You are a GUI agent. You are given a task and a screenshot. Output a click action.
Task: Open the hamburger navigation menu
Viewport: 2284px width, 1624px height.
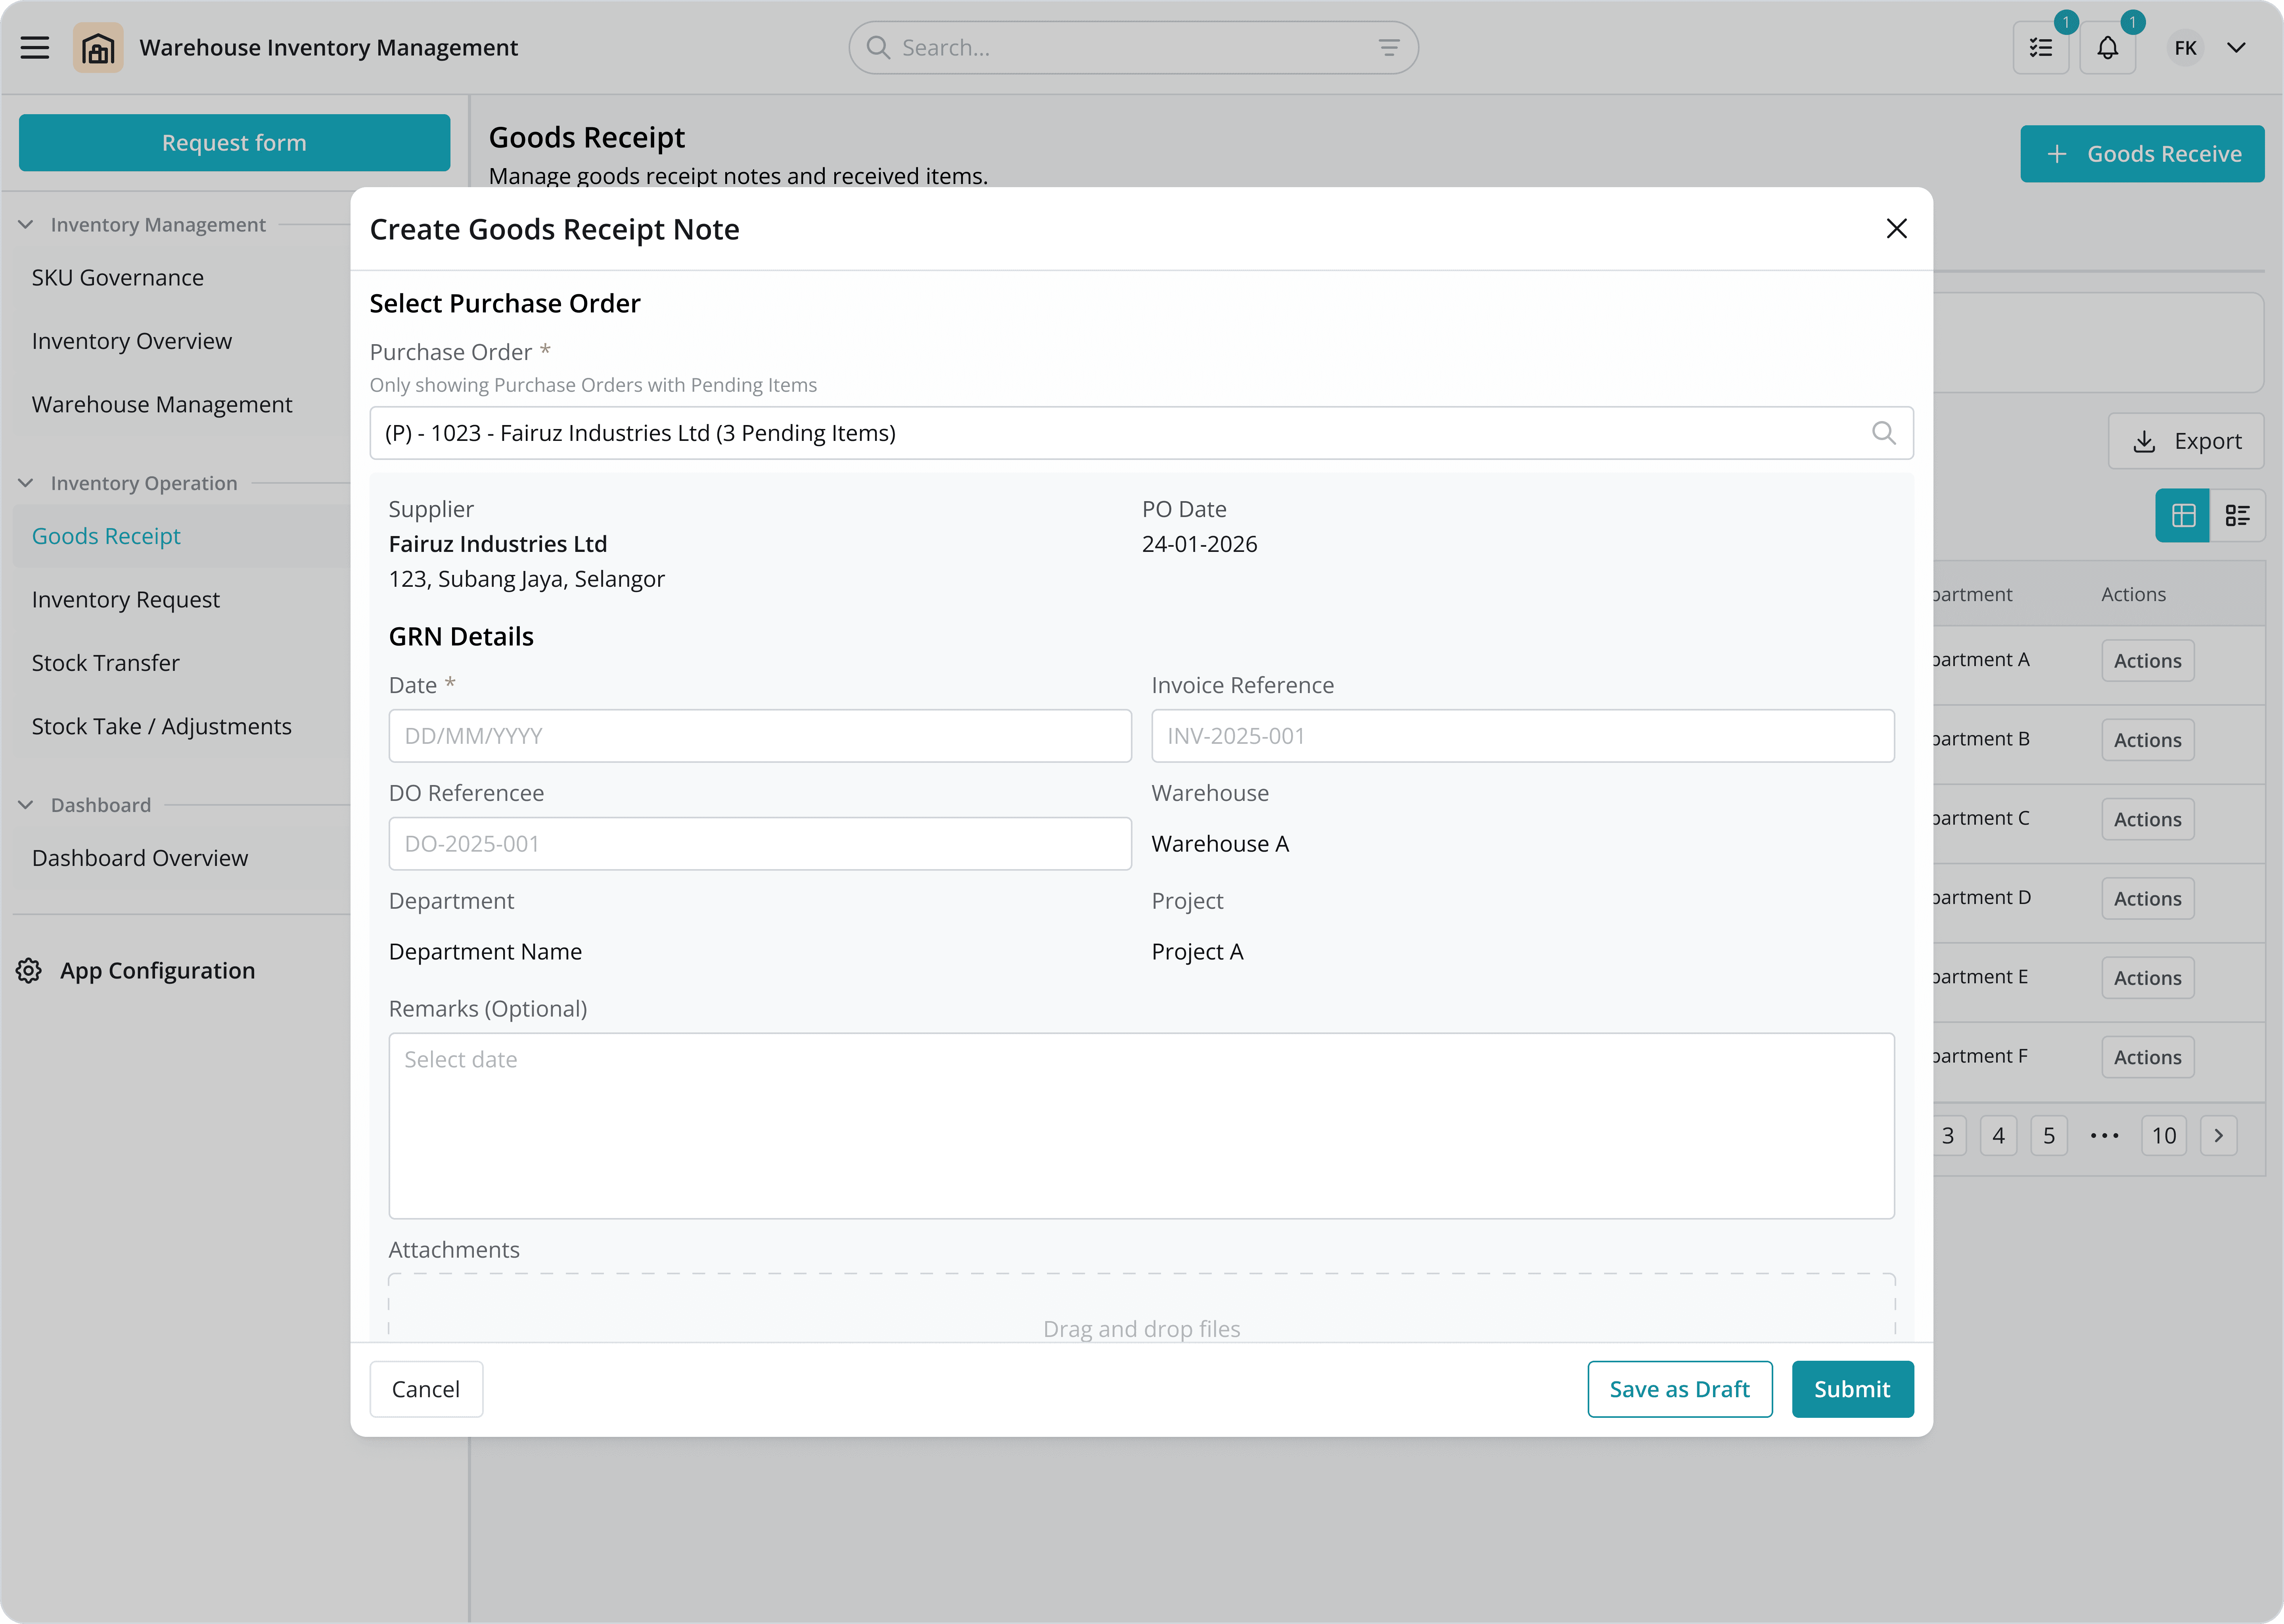pyautogui.click(x=35, y=48)
